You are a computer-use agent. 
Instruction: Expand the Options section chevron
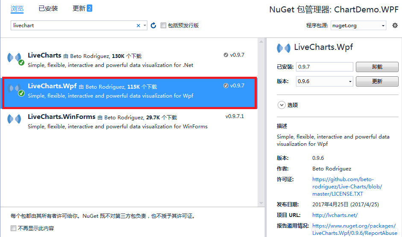pos(282,105)
